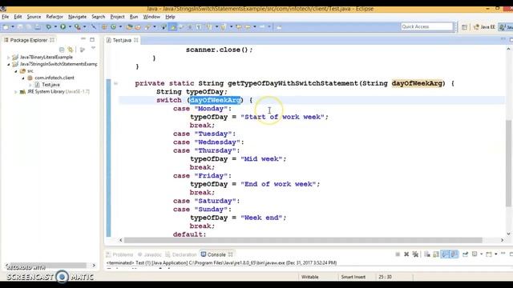
Task: Switch to the Problems tab
Action: [x=119, y=254]
